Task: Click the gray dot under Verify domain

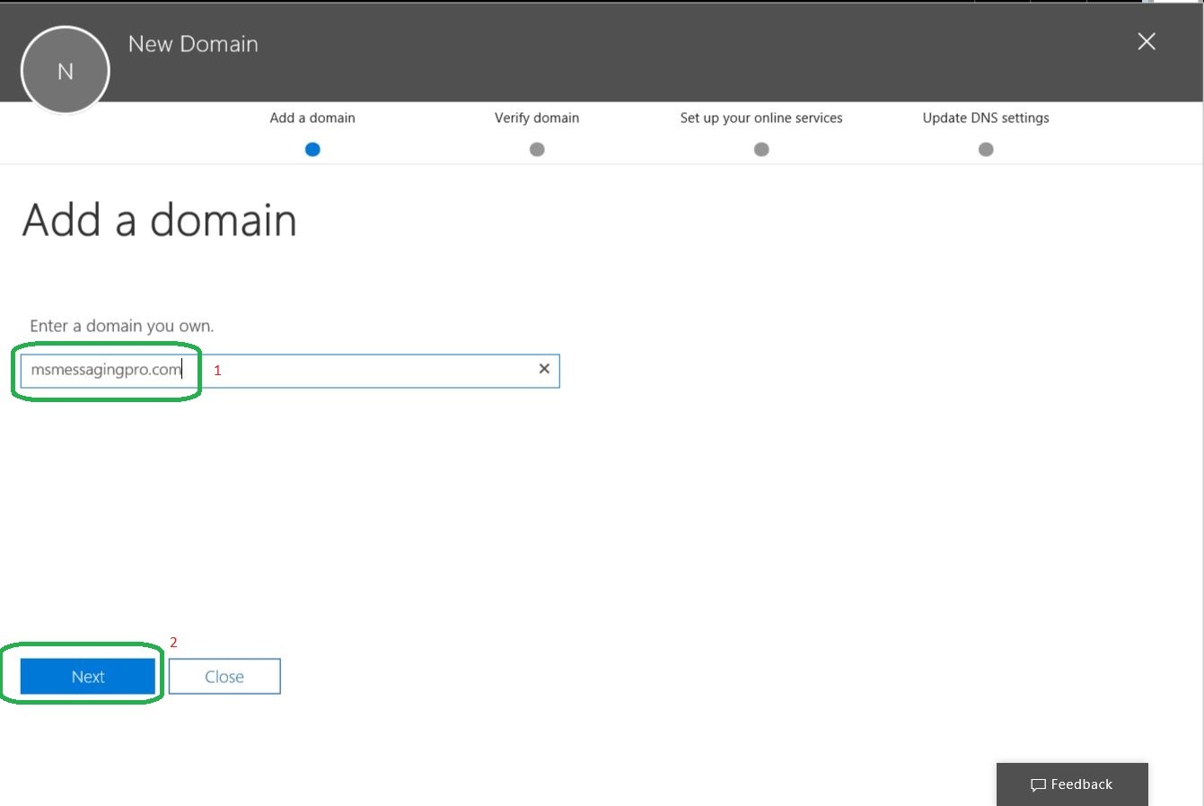Action: click(x=537, y=150)
